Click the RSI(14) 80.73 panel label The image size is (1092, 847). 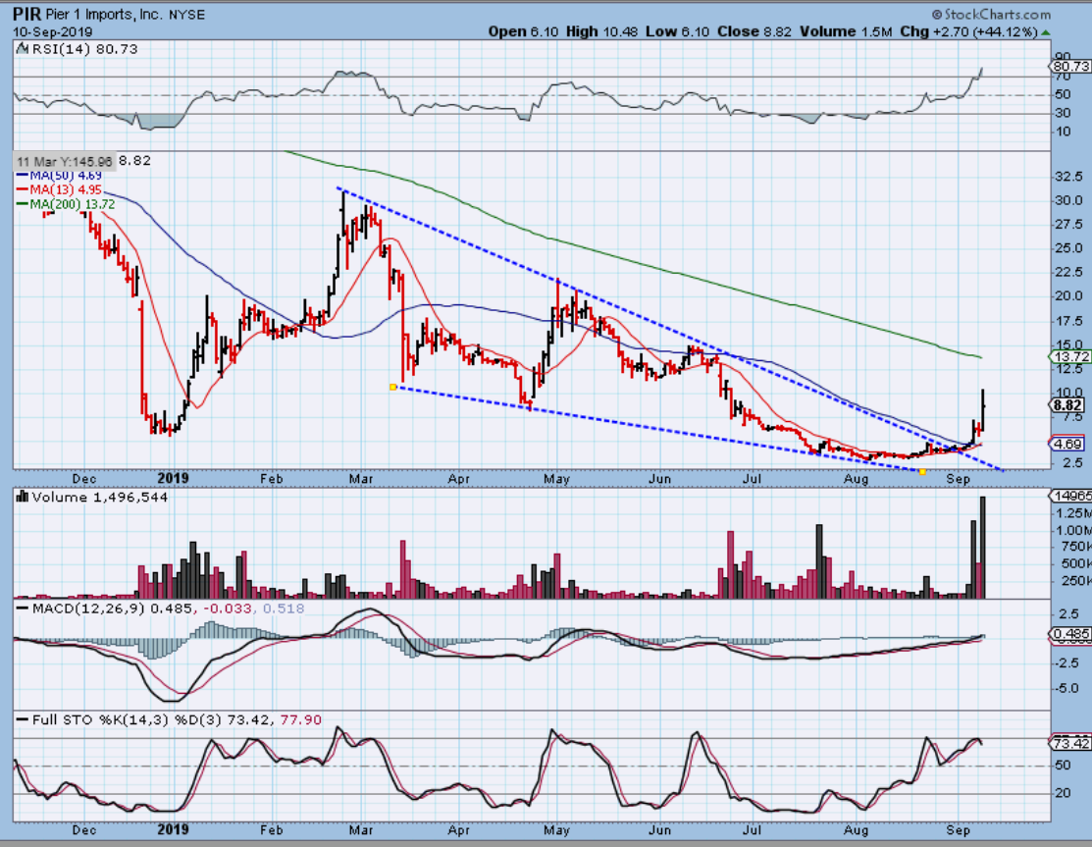[85, 49]
